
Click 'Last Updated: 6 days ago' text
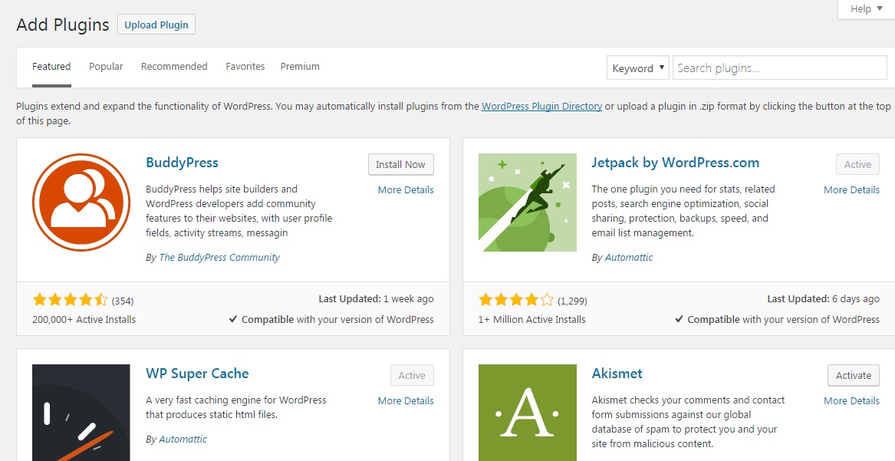(x=823, y=299)
